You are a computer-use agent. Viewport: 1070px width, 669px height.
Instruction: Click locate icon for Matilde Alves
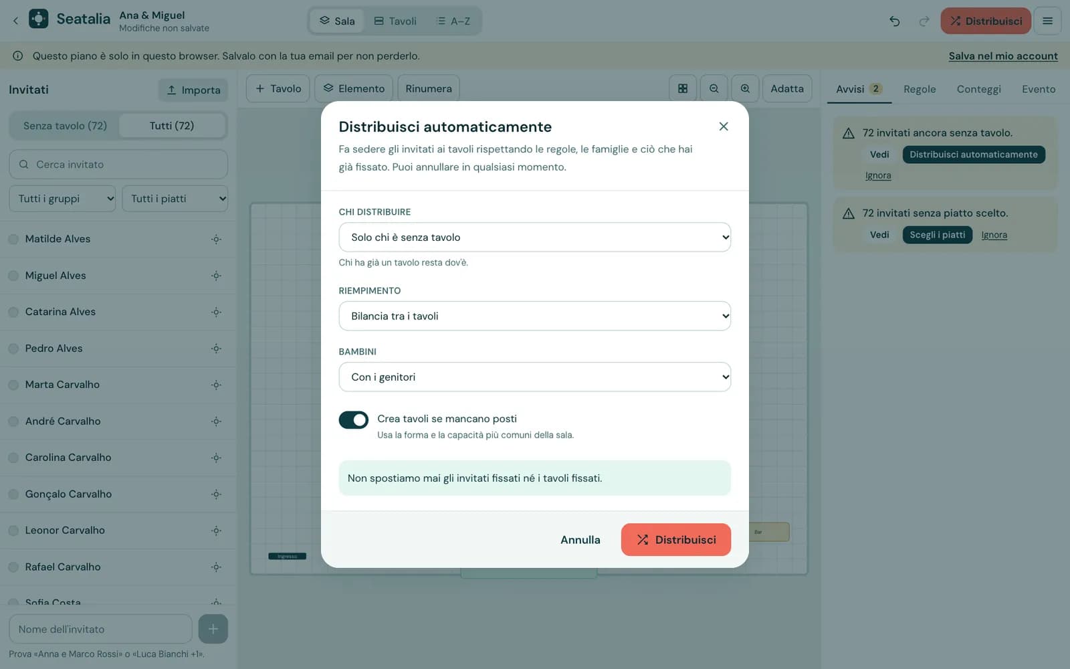[216, 239]
